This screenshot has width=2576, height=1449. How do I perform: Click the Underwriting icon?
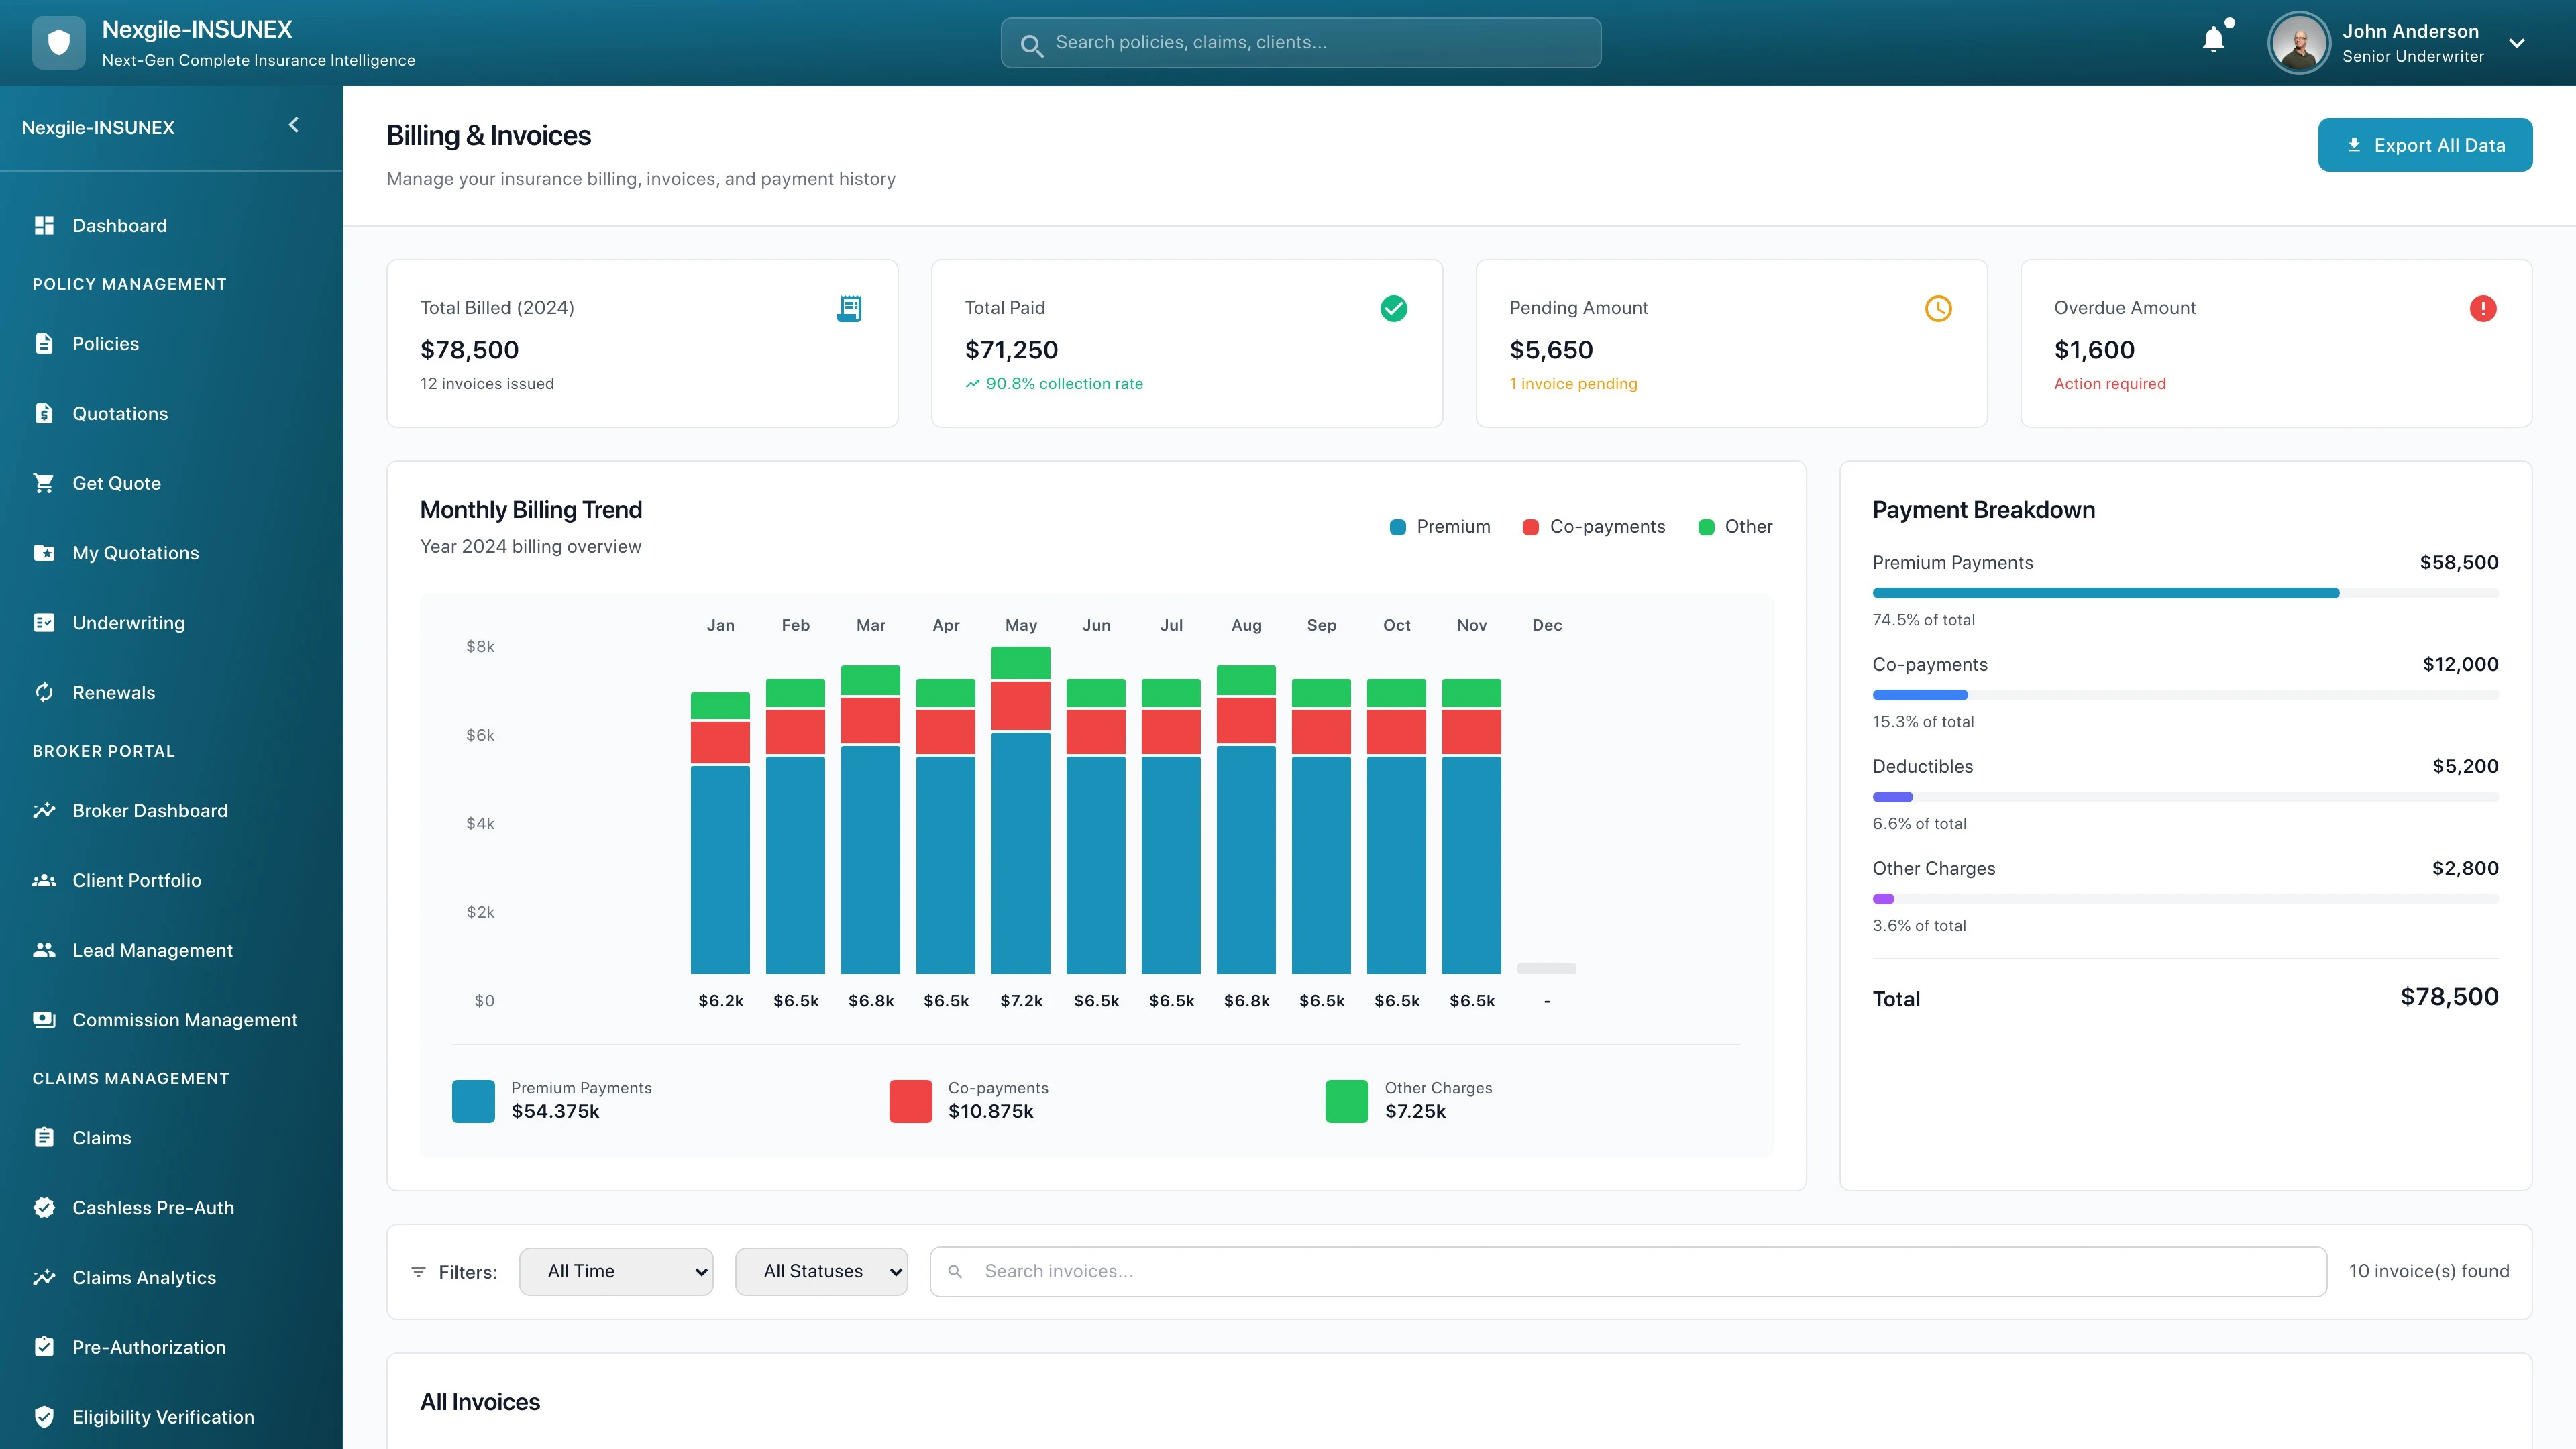tap(45, 622)
